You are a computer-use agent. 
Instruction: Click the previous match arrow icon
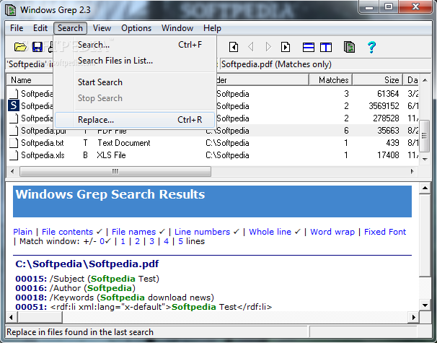tap(251, 47)
